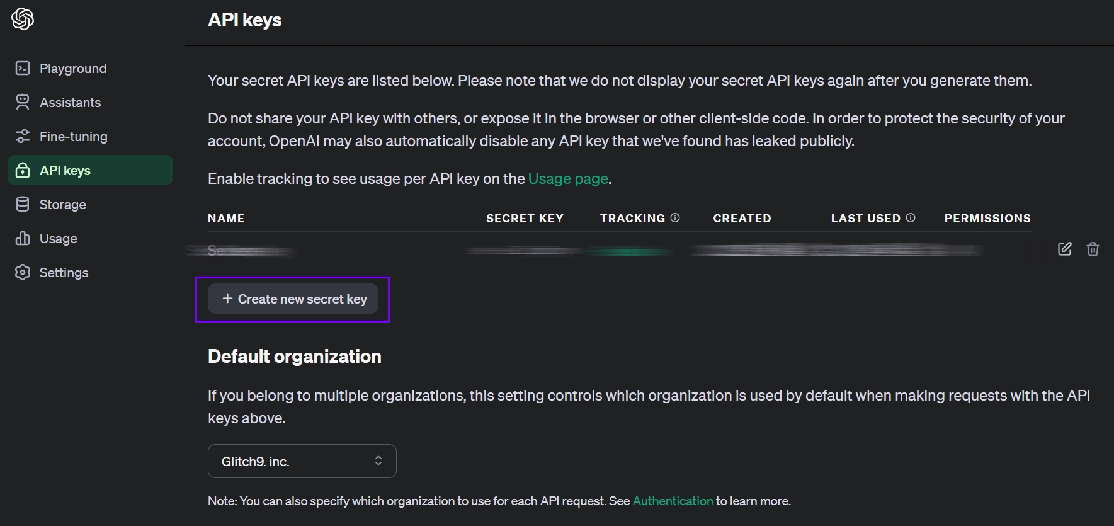
Task: Delete the listed secret key
Action: (x=1093, y=249)
